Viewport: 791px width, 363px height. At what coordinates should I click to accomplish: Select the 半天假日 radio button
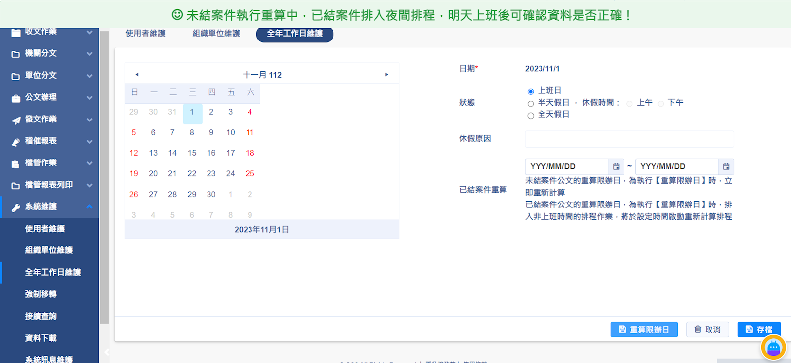coord(531,103)
